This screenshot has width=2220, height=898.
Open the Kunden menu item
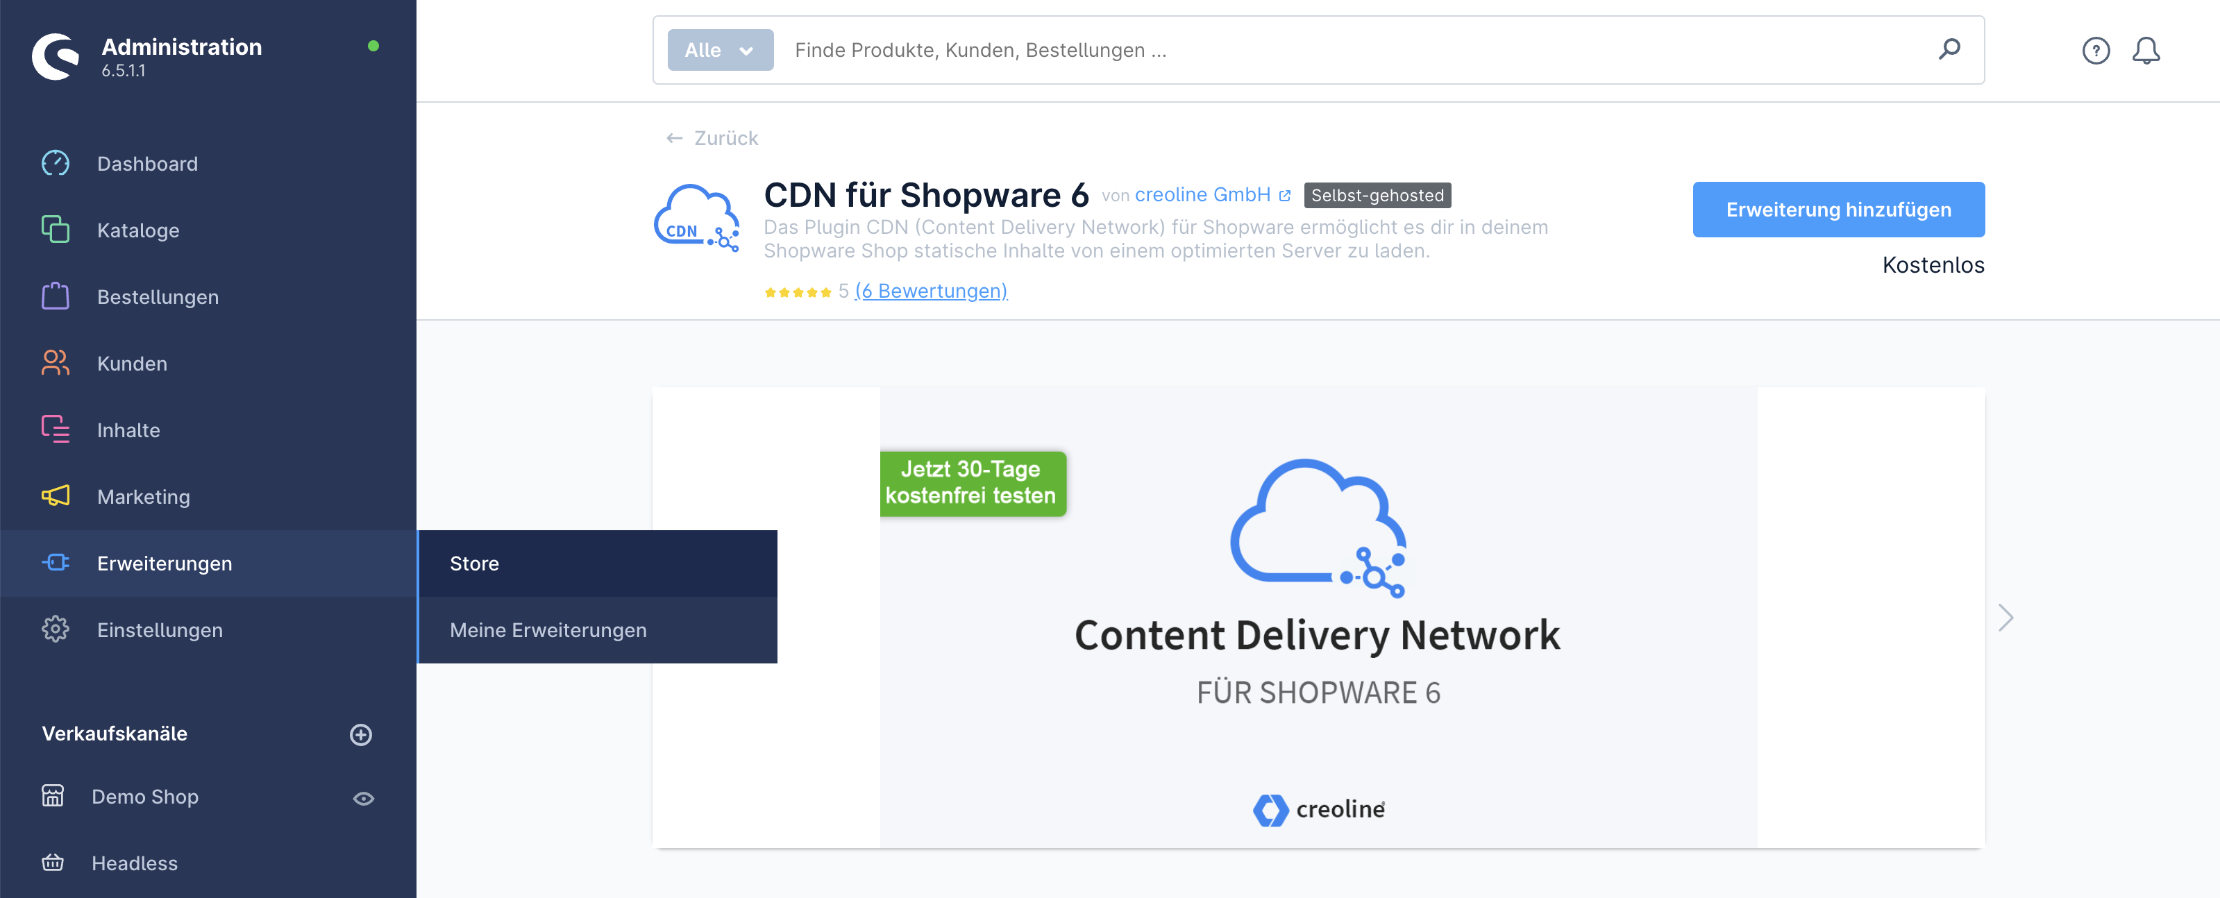point(208,363)
